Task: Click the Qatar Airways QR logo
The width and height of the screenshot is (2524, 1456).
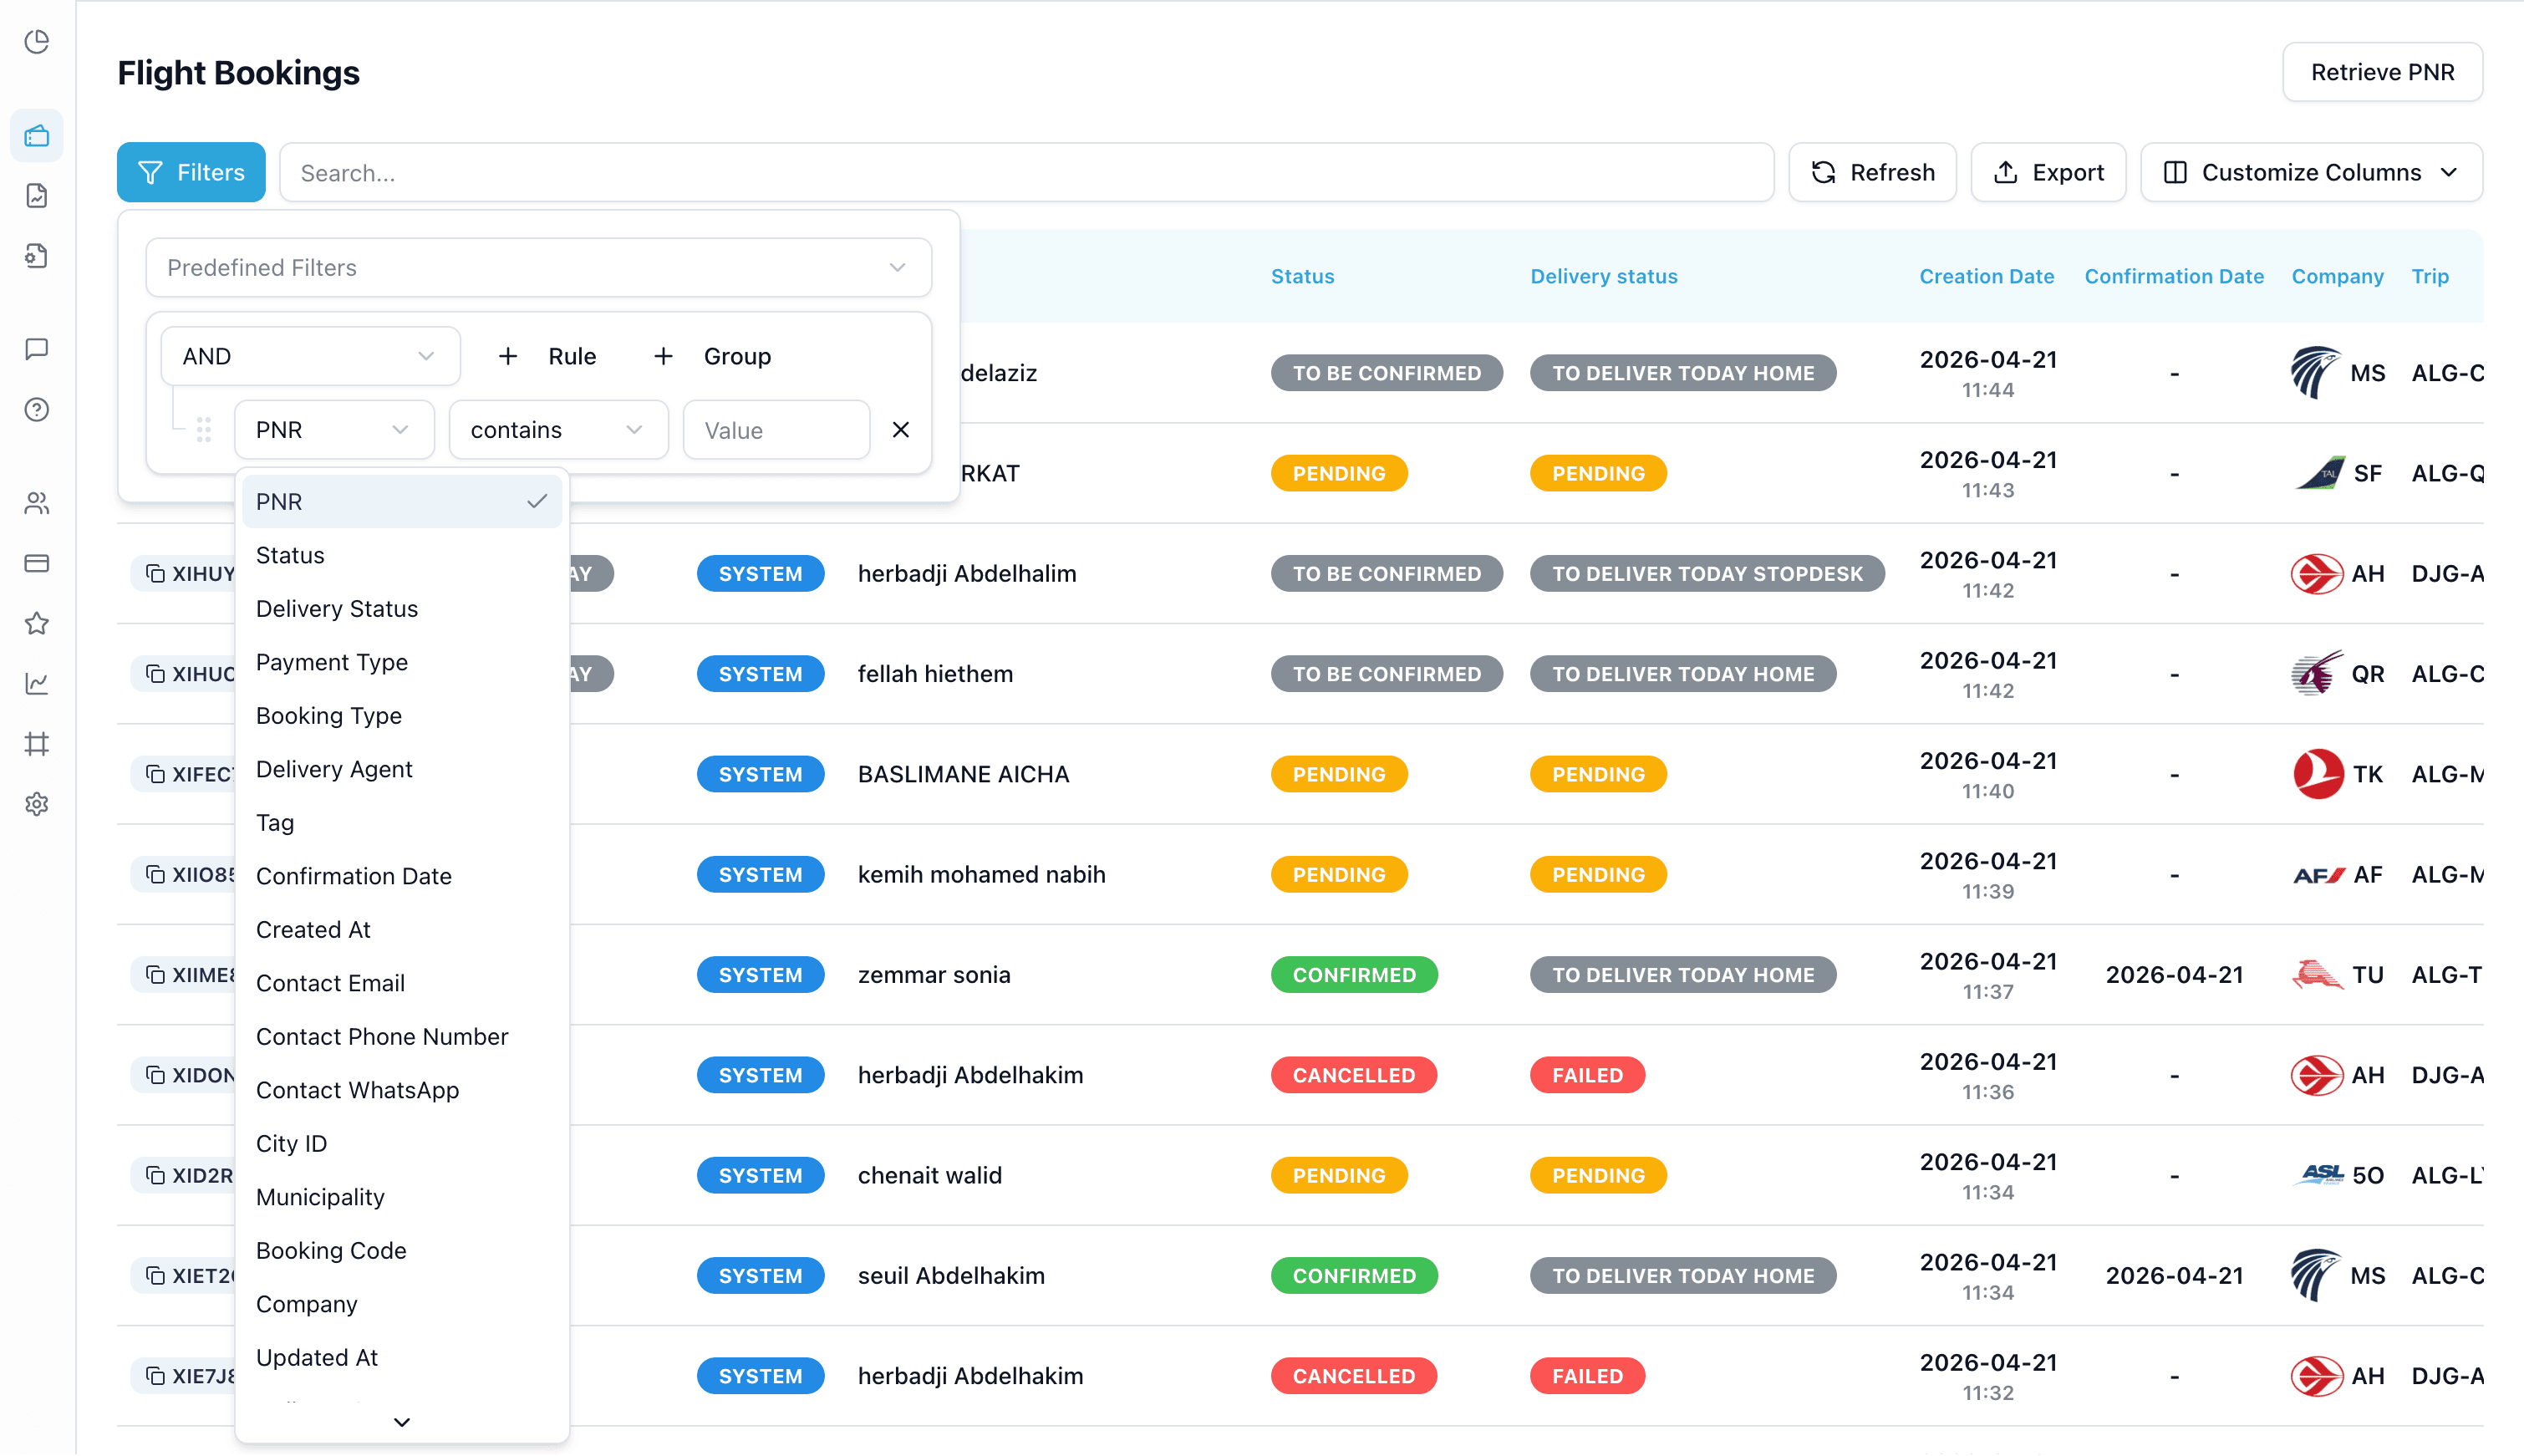Action: 2317,674
